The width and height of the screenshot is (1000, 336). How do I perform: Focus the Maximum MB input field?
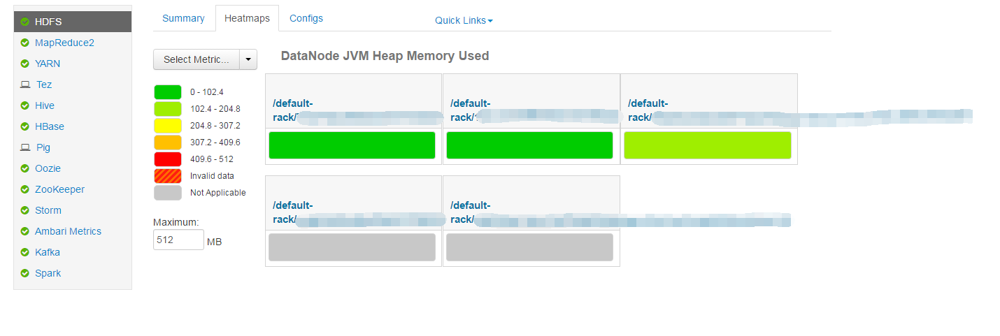[178, 240]
